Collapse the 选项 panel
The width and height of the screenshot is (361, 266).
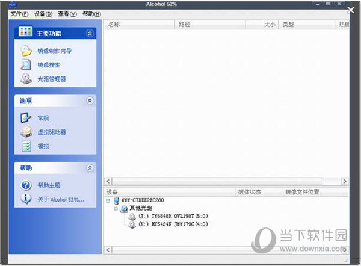tap(90, 101)
